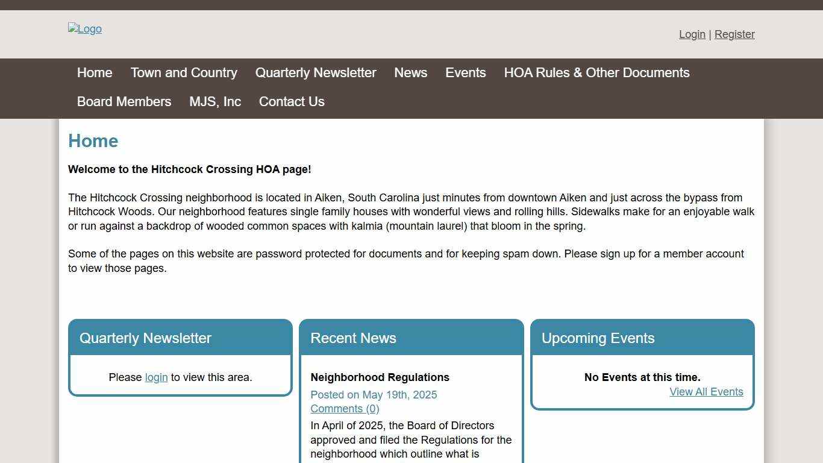
Task: Click the Posted on May 19th, 2025 text
Action: pos(374,395)
